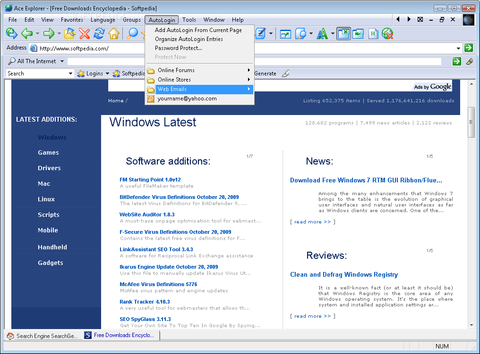
Task: Go to the Home page icon
Action: pyautogui.click(x=114, y=33)
